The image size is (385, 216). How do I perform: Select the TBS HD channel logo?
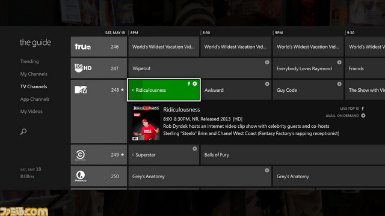(x=83, y=68)
